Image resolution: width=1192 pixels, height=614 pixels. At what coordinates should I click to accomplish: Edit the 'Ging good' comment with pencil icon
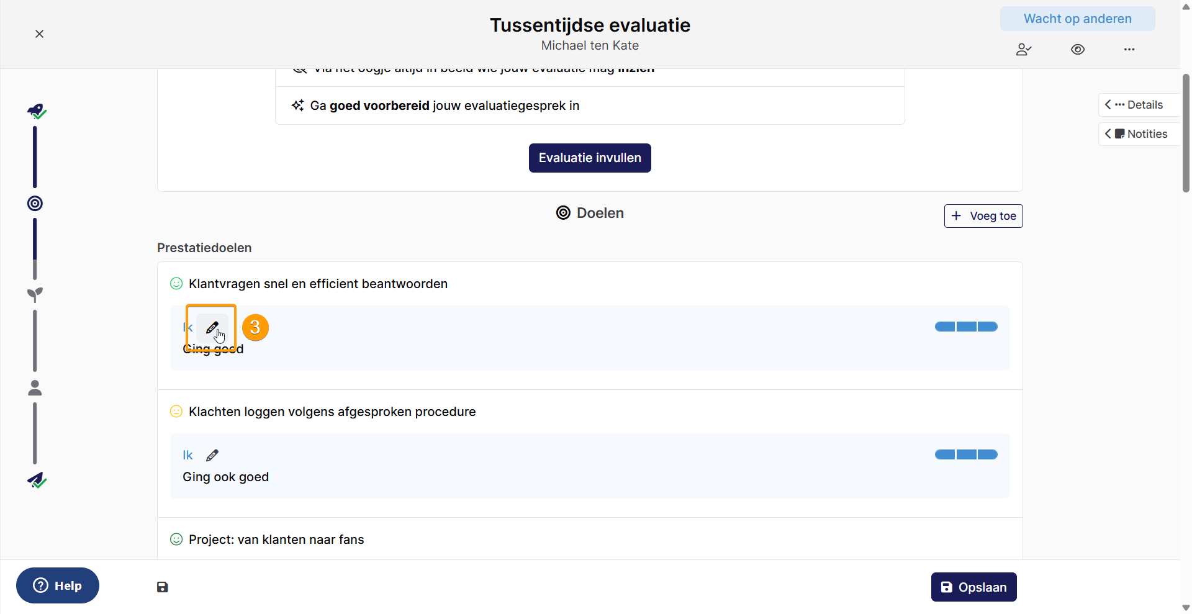(x=212, y=328)
